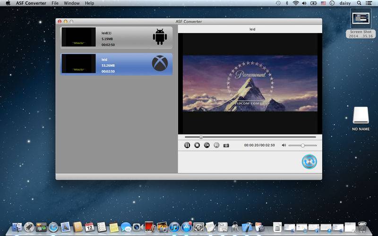This screenshot has width=378, height=236.
Task: Open Launchpad rocket in the Dock
Action: [29, 227]
